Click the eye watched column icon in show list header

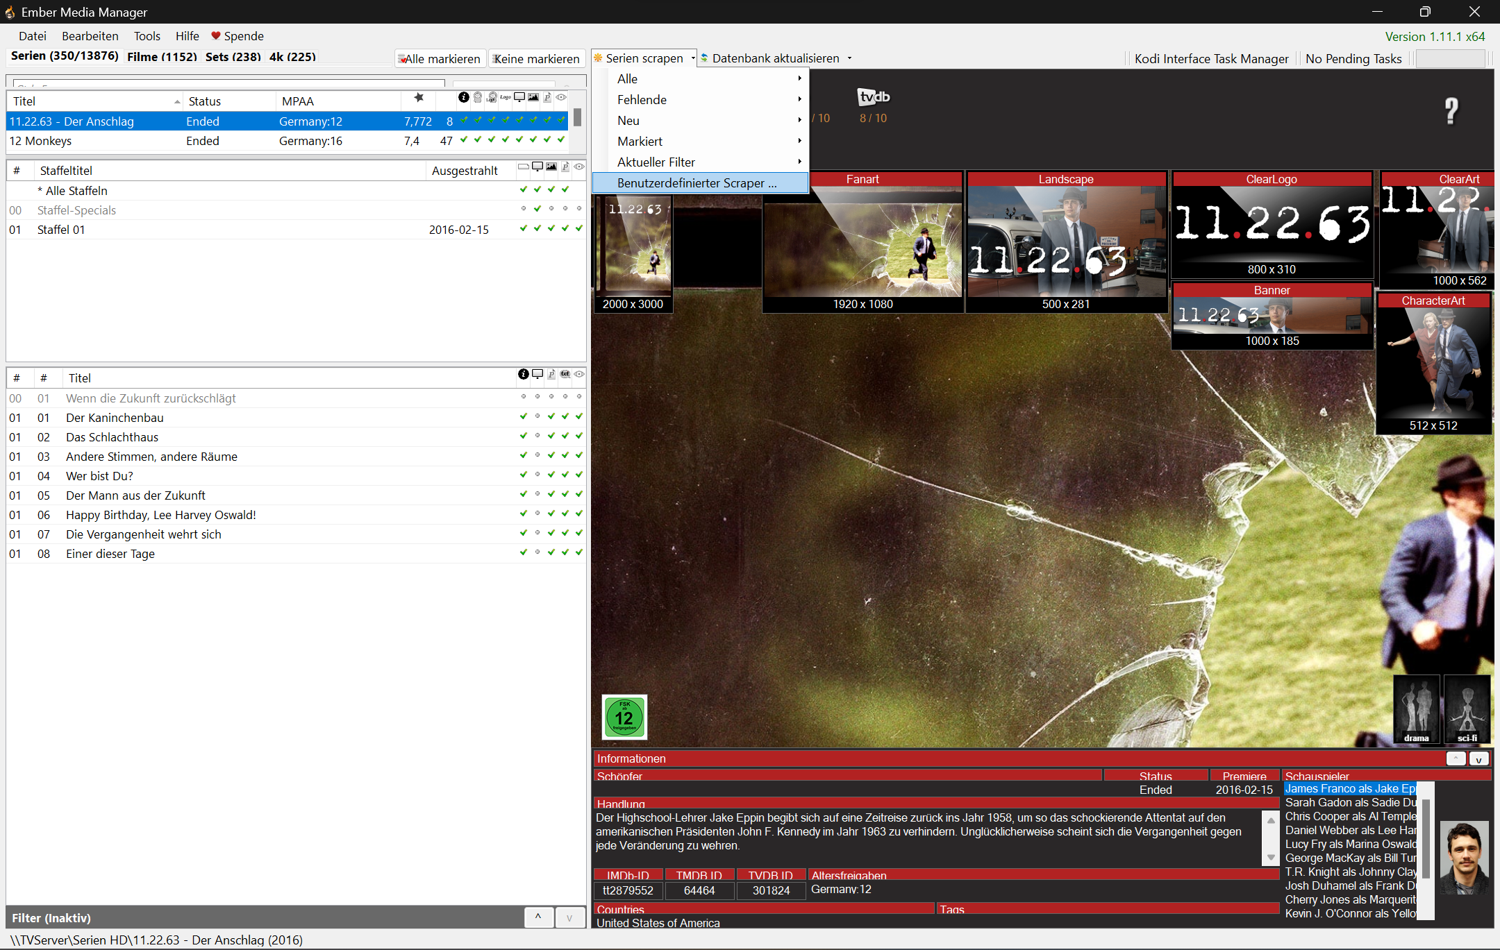click(561, 98)
